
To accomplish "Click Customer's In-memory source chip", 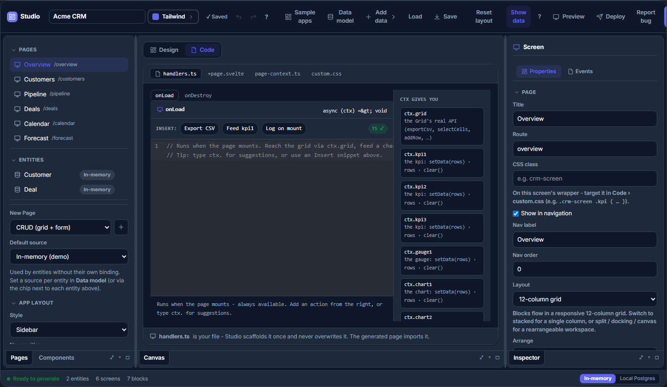I will 97,175.
